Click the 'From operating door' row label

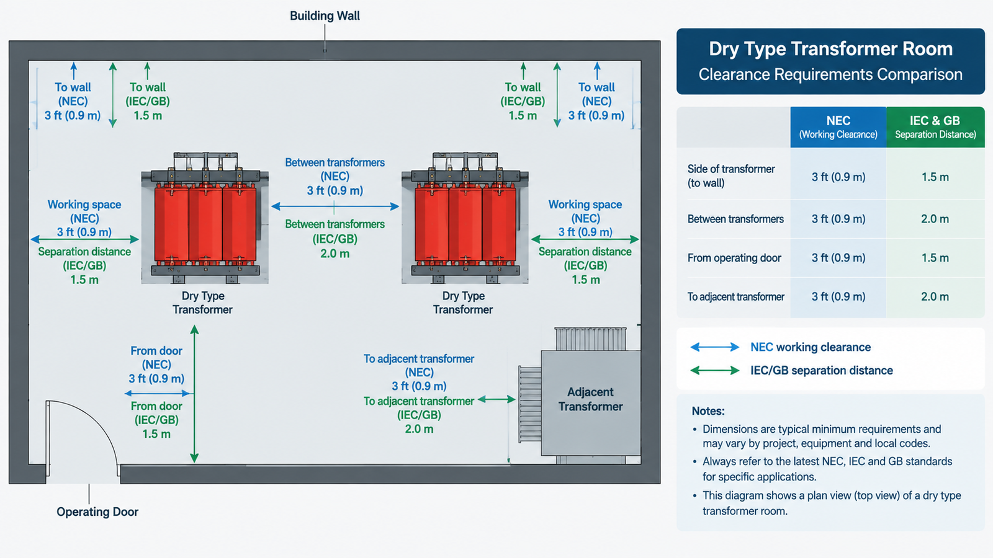coord(734,258)
